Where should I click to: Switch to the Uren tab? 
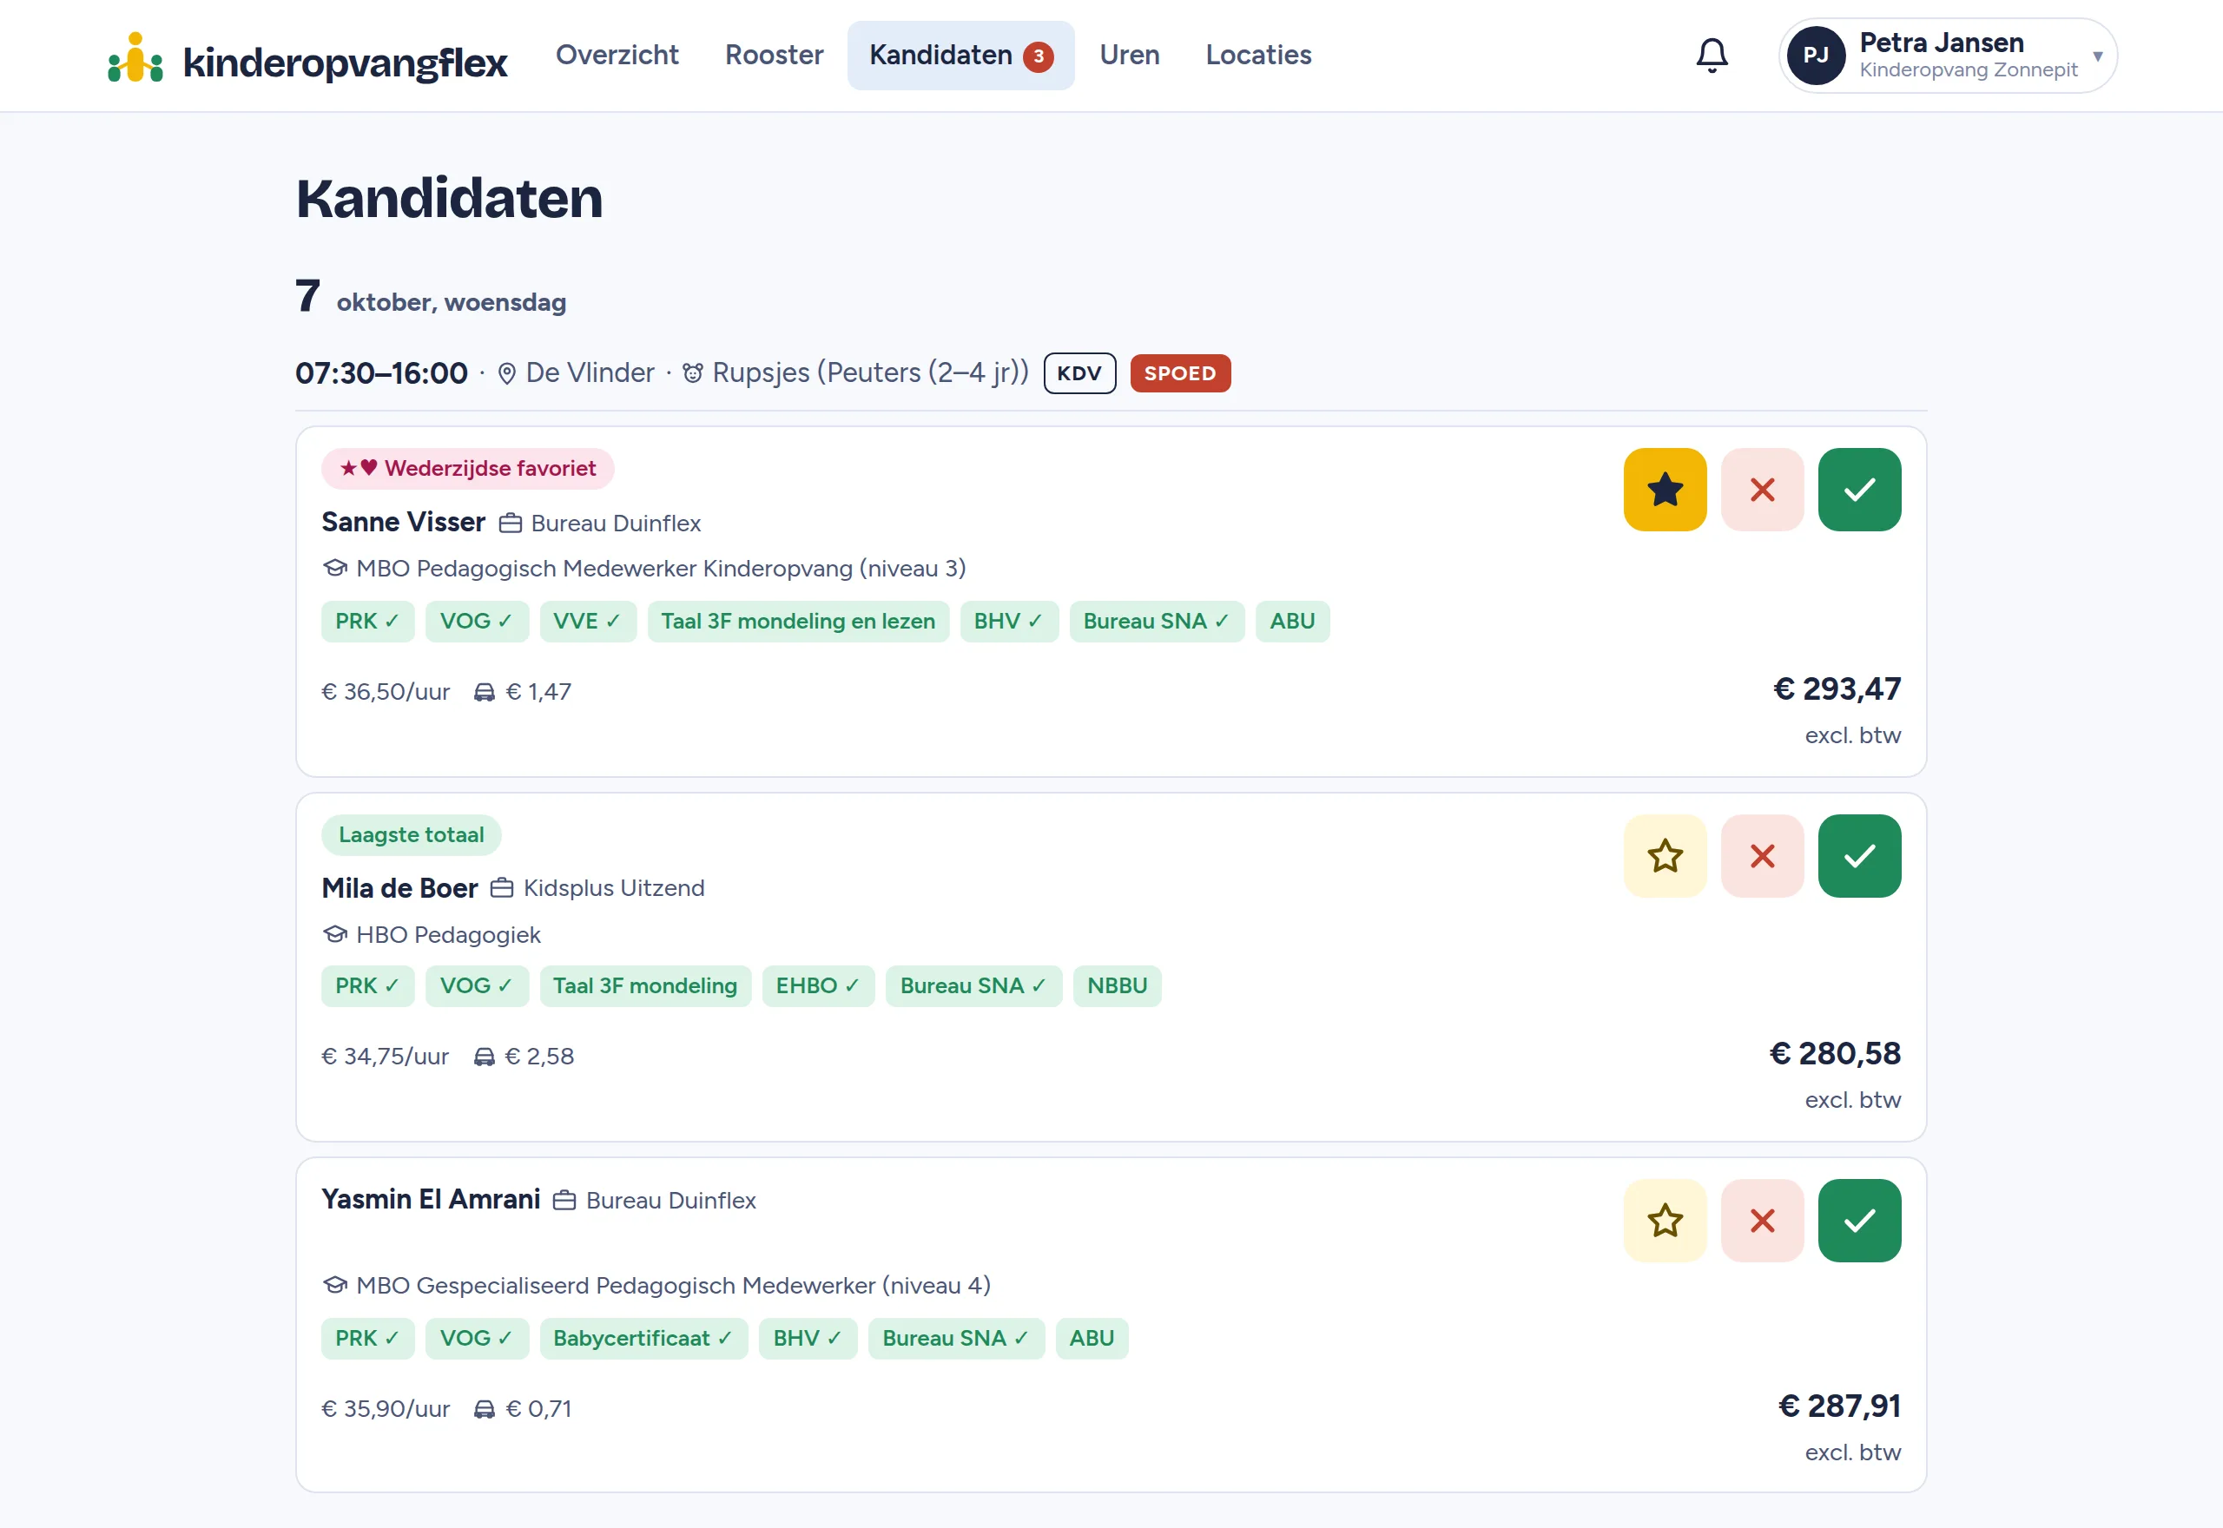(1129, 56)
